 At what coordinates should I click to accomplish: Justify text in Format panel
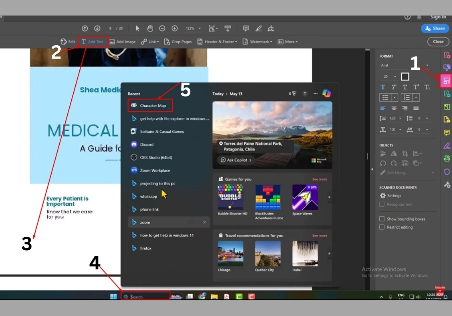[416, 108]
